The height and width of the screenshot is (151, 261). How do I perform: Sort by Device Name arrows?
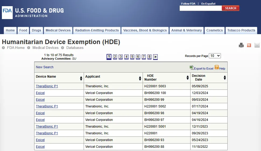[81, 78]
